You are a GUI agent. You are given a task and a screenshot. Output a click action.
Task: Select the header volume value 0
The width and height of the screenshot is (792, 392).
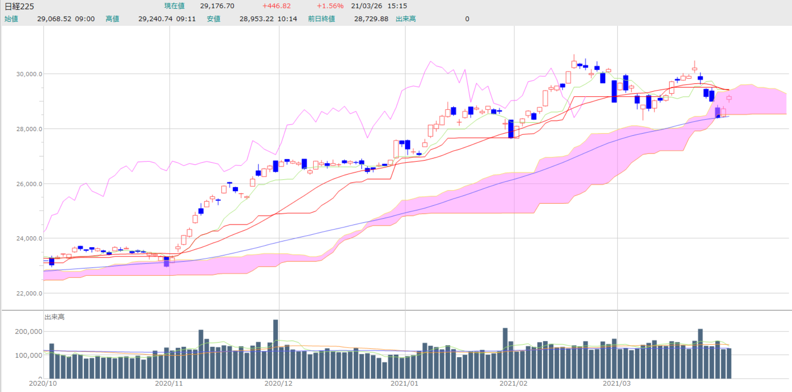[x=467, y=19]
